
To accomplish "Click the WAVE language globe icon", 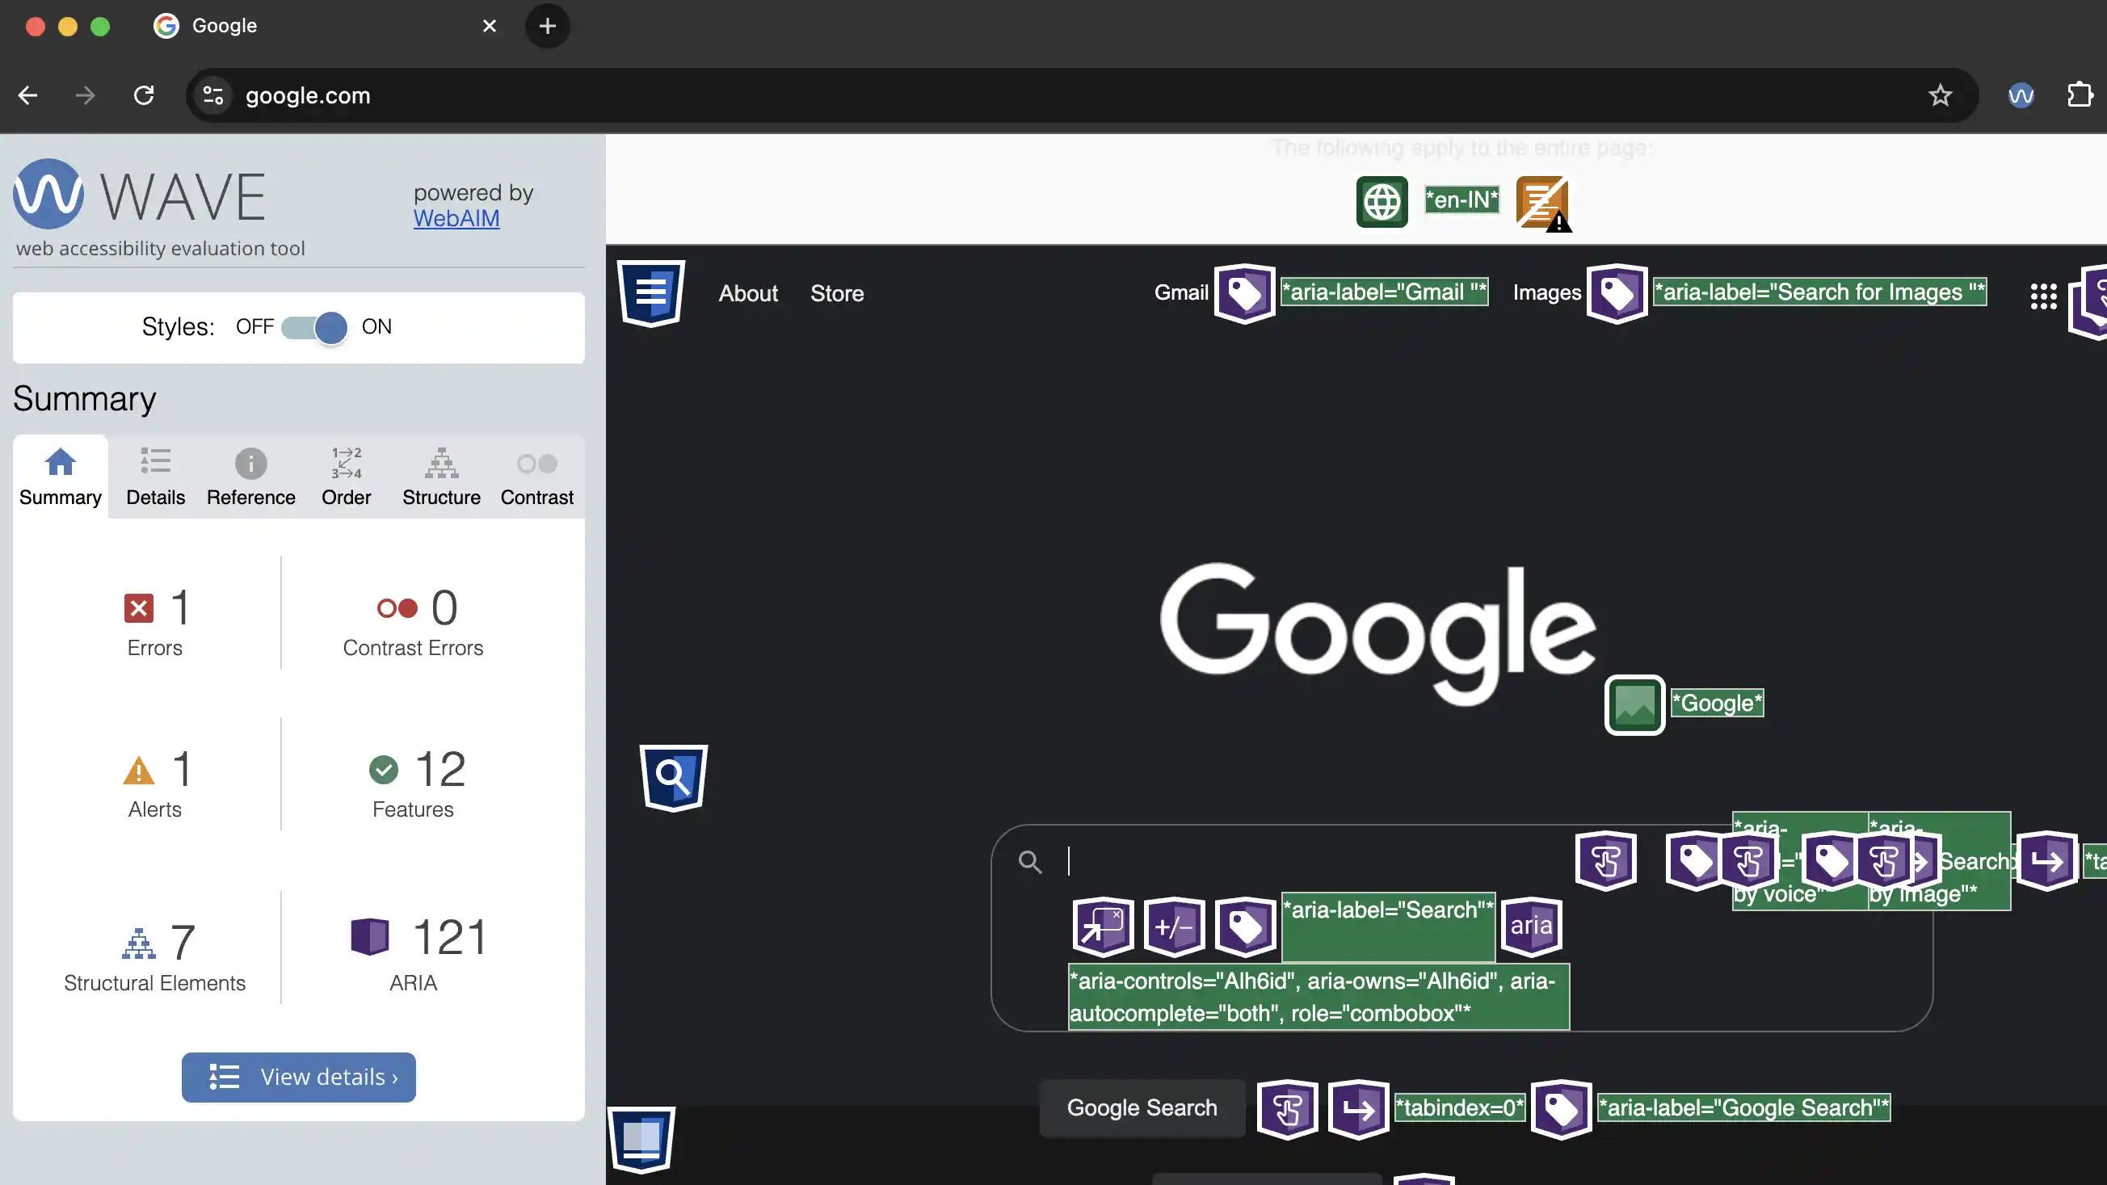I will coord(1382,201).
